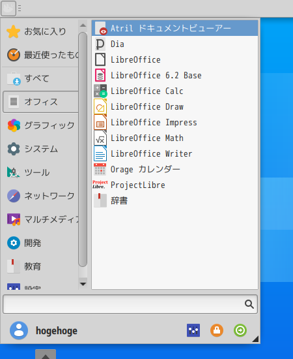Click the colorful flower graphics icon
The height and width of the screenshot is (359, 293).
click(14, 125)
